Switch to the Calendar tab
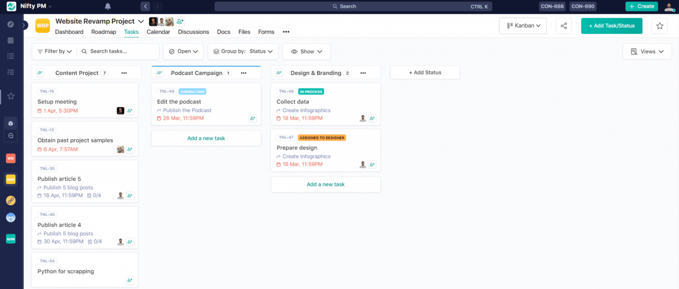 click(x=158, y=32)
